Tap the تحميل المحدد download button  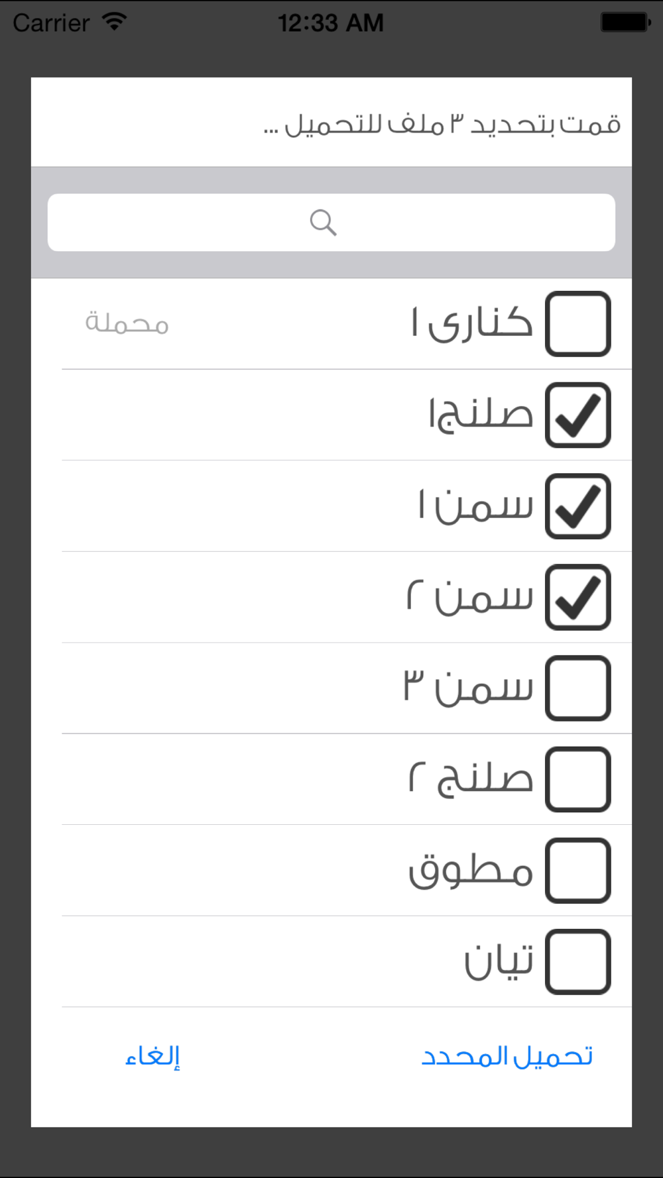click(x=507, y=1056)
